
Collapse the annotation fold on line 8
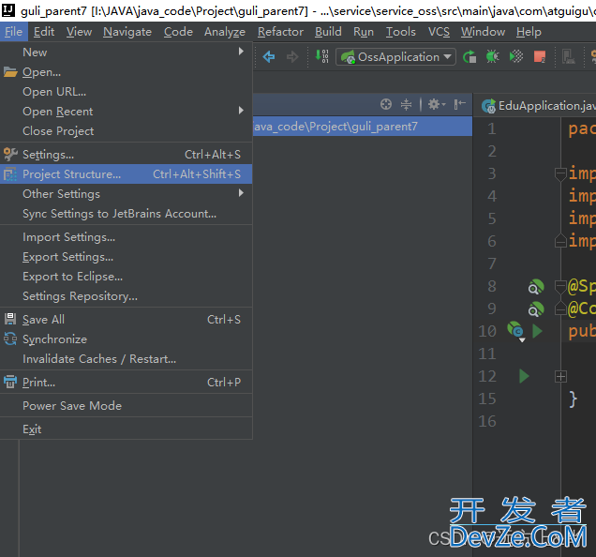[560, 286]
